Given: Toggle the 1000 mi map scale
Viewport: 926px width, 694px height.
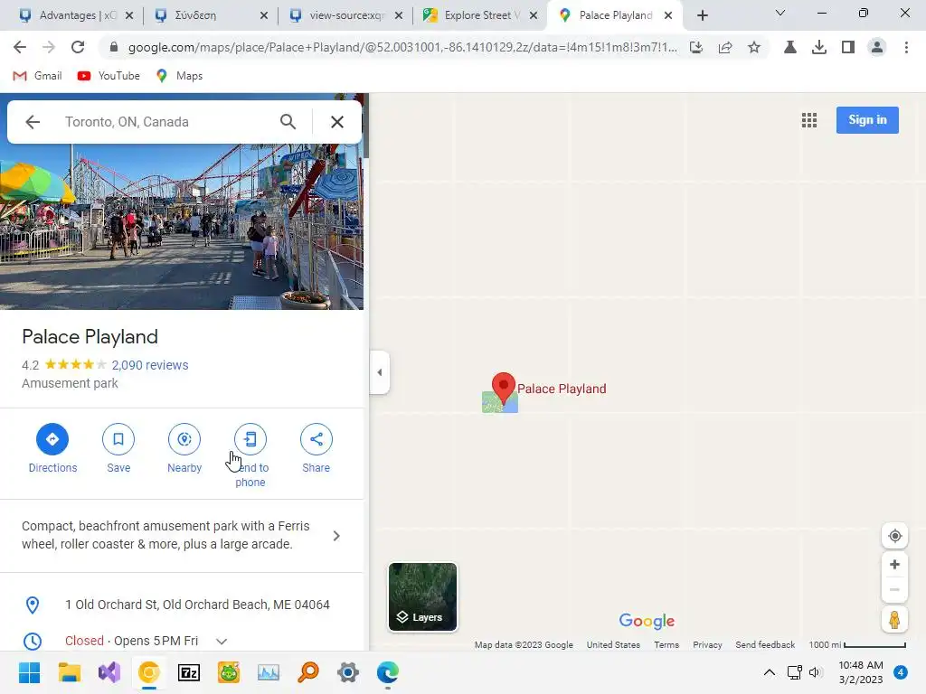Looking at the screenshot, I should tap(857, 645).
